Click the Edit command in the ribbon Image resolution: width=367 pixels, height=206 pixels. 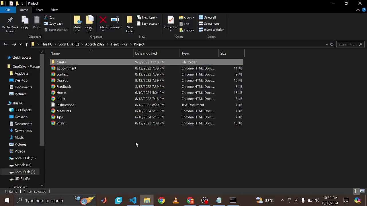[x=184, y=24]
